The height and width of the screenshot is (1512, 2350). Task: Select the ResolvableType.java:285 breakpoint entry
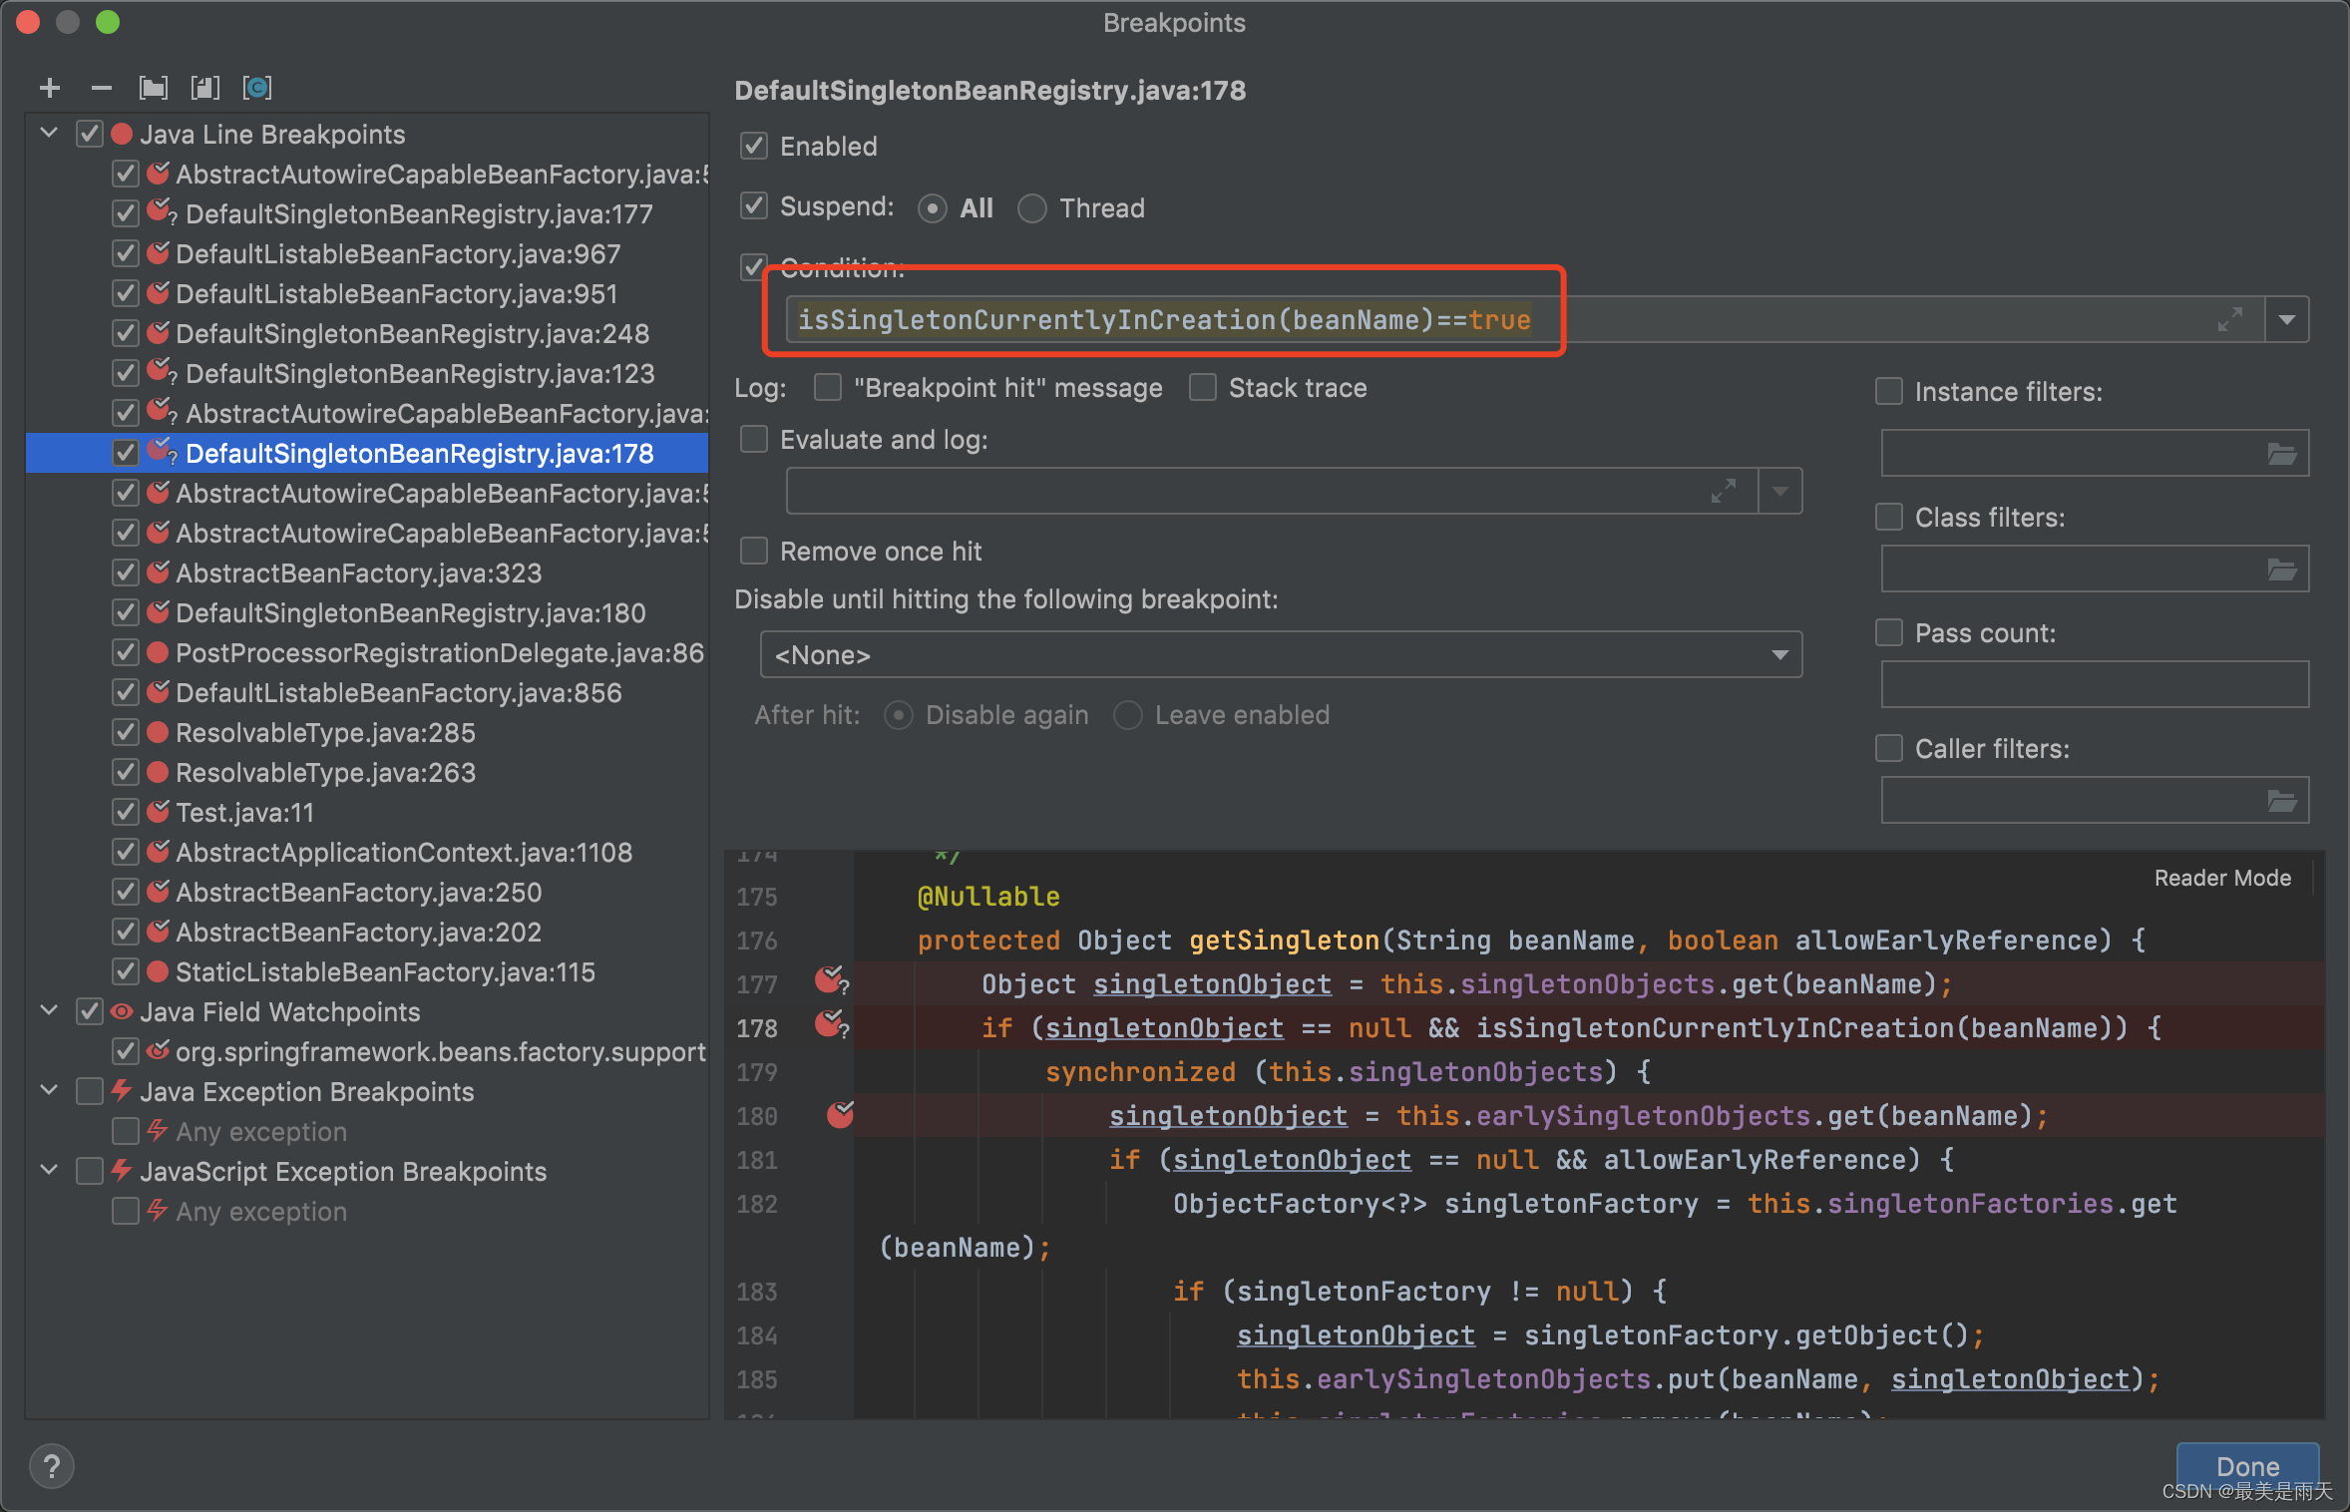[x=325, y=733]
